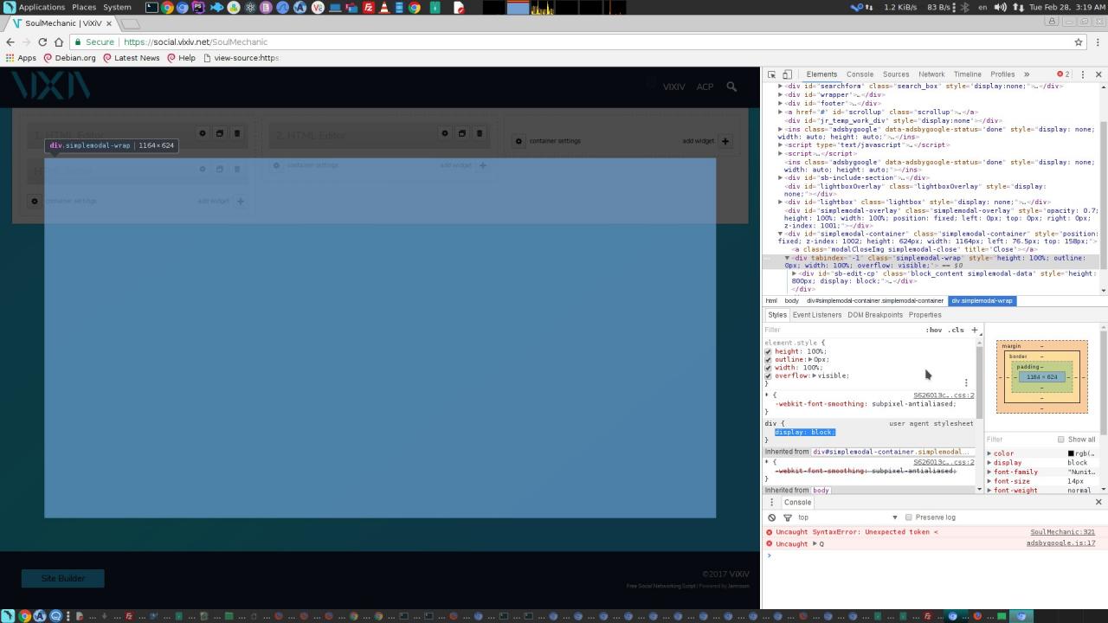Toggle the device toolbar icon in DevTools
This screenshot has height=623, width=1108.
787,74
